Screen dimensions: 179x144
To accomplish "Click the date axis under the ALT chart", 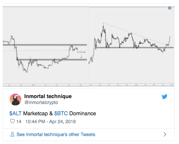I will (46, 85).
